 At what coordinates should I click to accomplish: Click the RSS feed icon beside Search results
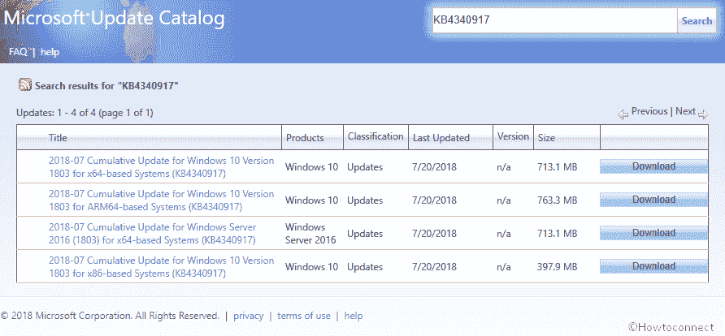coord(25,85)
